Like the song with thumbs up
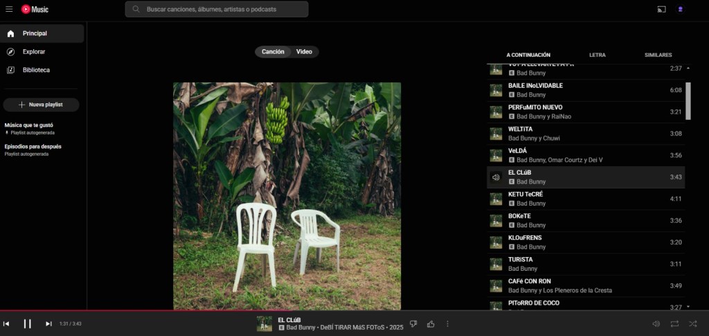This screenshot has width=709, height=336. click(431, 324)
